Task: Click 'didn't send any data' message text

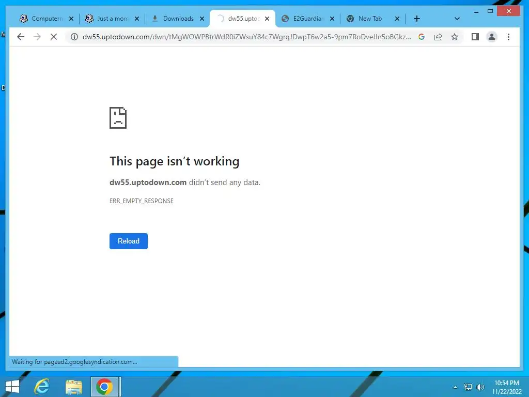Action: tap(225, 182)
